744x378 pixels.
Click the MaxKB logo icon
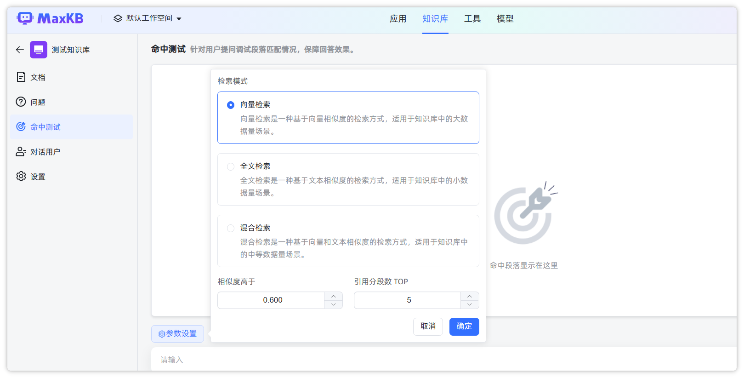point(25,18)
